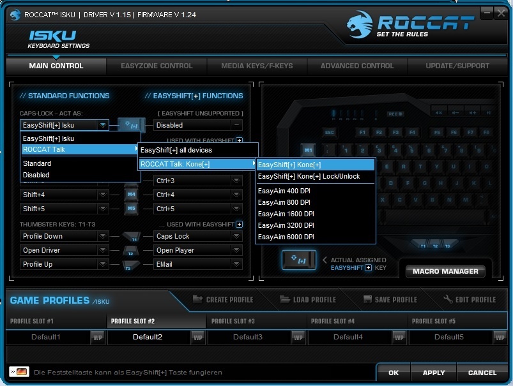Toggle WP for Default3 profile
Viewport: 513px width, 386px height.
[298, 338]
